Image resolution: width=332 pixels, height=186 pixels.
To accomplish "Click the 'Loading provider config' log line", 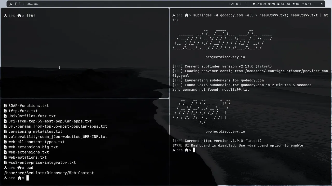I will 250,73.
